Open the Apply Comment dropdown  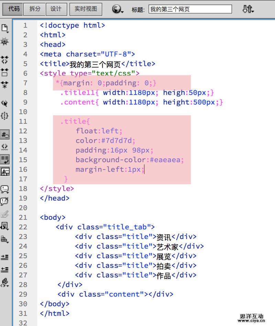point(5,189)
